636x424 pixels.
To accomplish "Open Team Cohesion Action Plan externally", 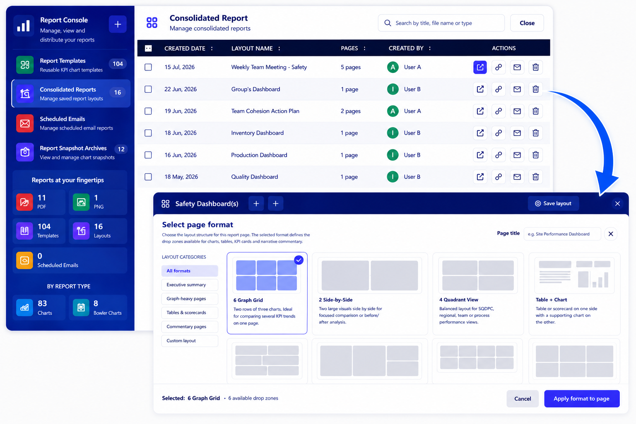I will (480, 111).
